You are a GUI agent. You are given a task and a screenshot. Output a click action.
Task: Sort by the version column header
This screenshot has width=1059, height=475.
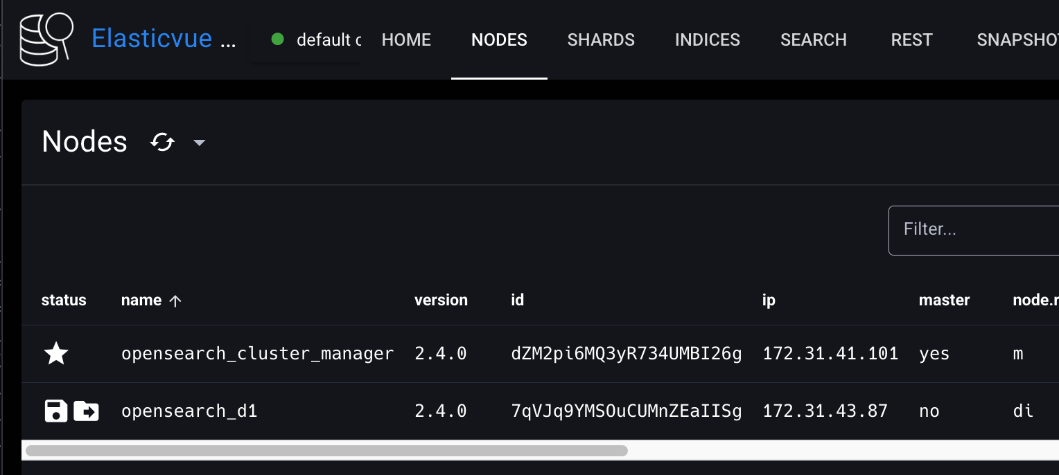click(441, 300)
